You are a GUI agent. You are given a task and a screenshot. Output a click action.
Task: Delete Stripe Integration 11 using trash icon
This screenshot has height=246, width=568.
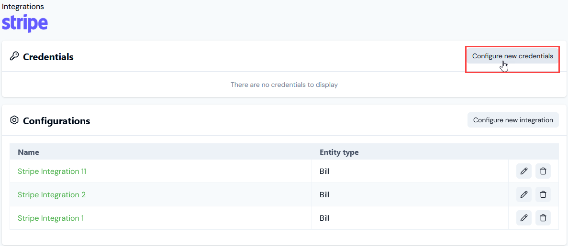(x=543, y=171)
